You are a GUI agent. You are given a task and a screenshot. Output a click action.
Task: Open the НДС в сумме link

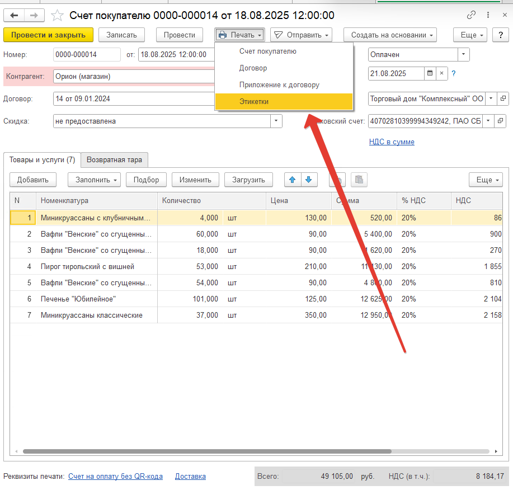click(392, 142)
